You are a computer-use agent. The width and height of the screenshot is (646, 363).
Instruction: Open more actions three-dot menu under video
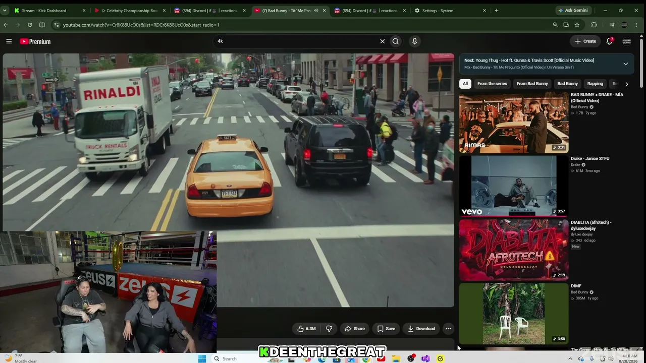tap(448, 329)
